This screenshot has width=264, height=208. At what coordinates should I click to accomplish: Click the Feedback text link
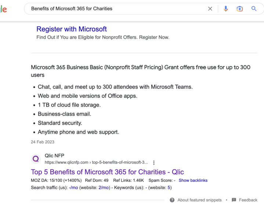pos(248,200)
